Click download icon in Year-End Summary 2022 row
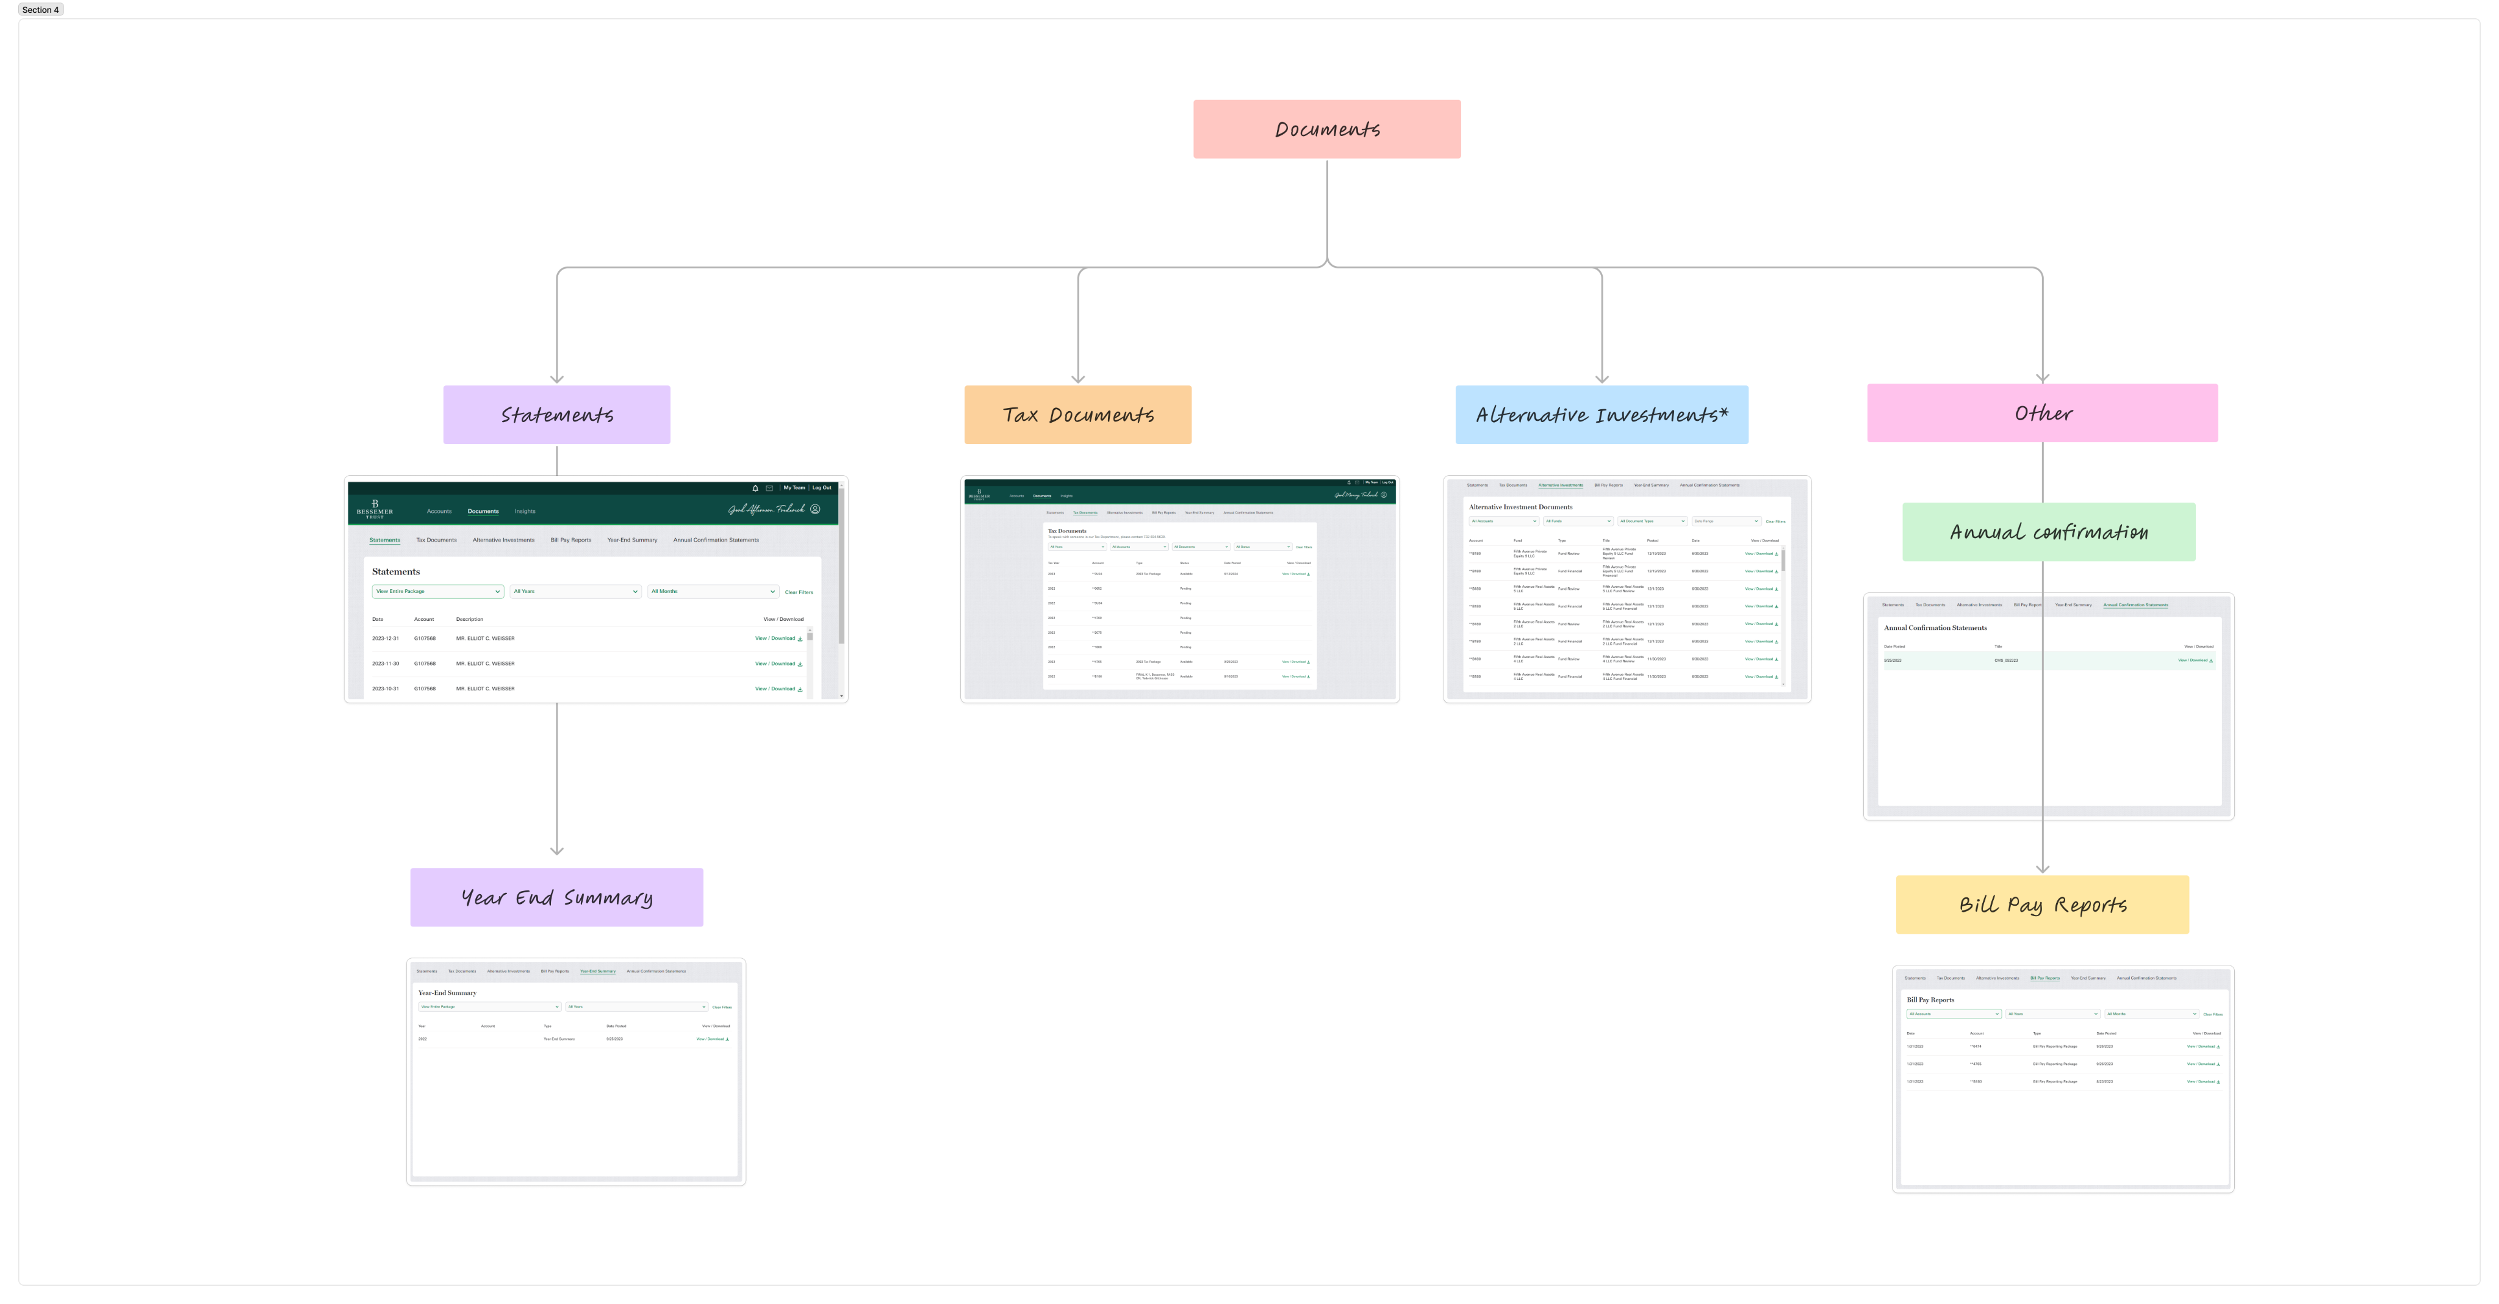The image size is (2499, 1304). [x=728, y=1039]
